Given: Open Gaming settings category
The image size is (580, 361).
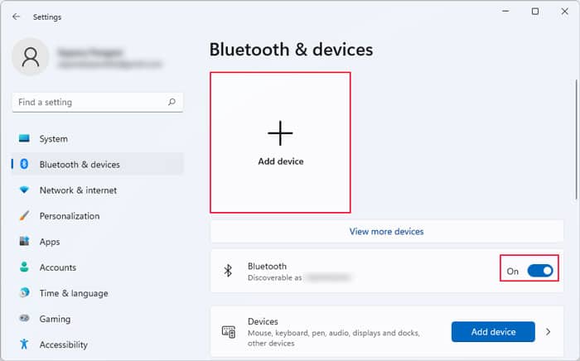Looking at the screenshot, I should [x=98, y=319].
